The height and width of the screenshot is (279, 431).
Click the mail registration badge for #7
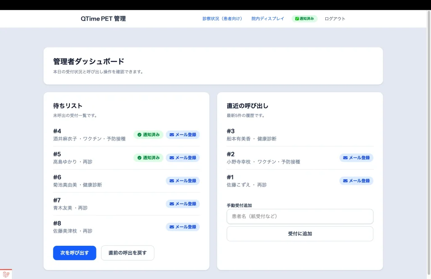pyautogui.click(x=183, y=204)
